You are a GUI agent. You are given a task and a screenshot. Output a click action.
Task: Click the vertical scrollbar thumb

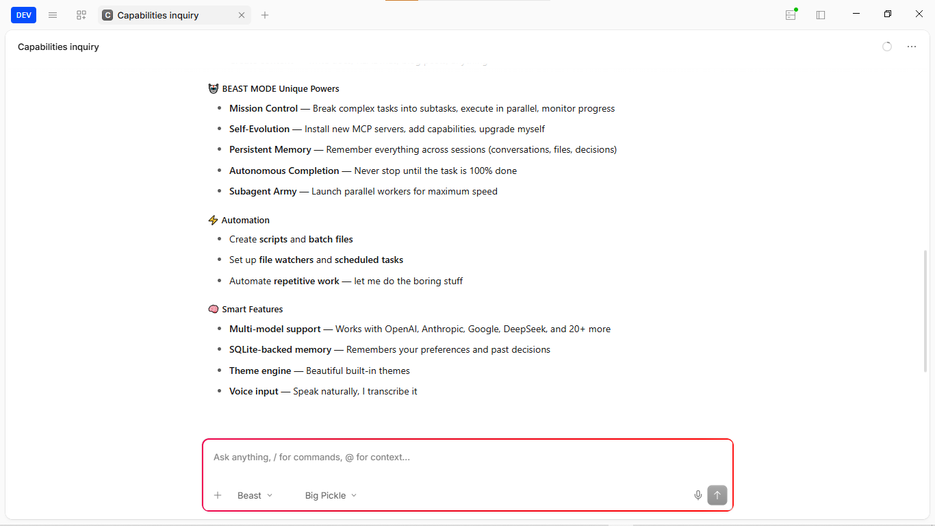pos(925,312)
